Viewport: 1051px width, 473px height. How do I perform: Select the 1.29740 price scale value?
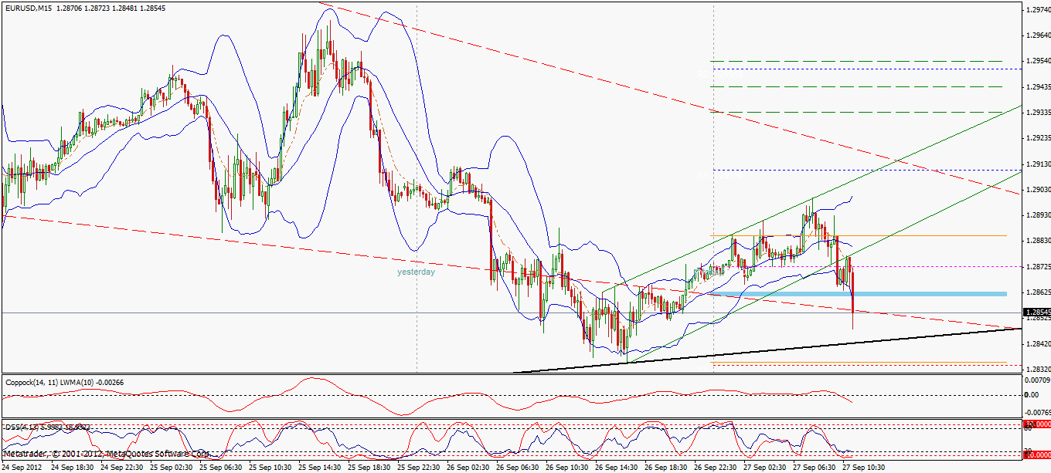click(x=1036, y=6)
